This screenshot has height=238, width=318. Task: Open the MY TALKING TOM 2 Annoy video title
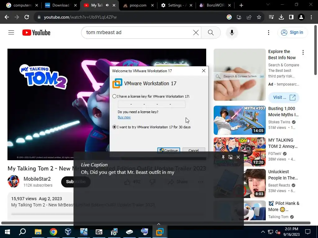click(283, 143)
